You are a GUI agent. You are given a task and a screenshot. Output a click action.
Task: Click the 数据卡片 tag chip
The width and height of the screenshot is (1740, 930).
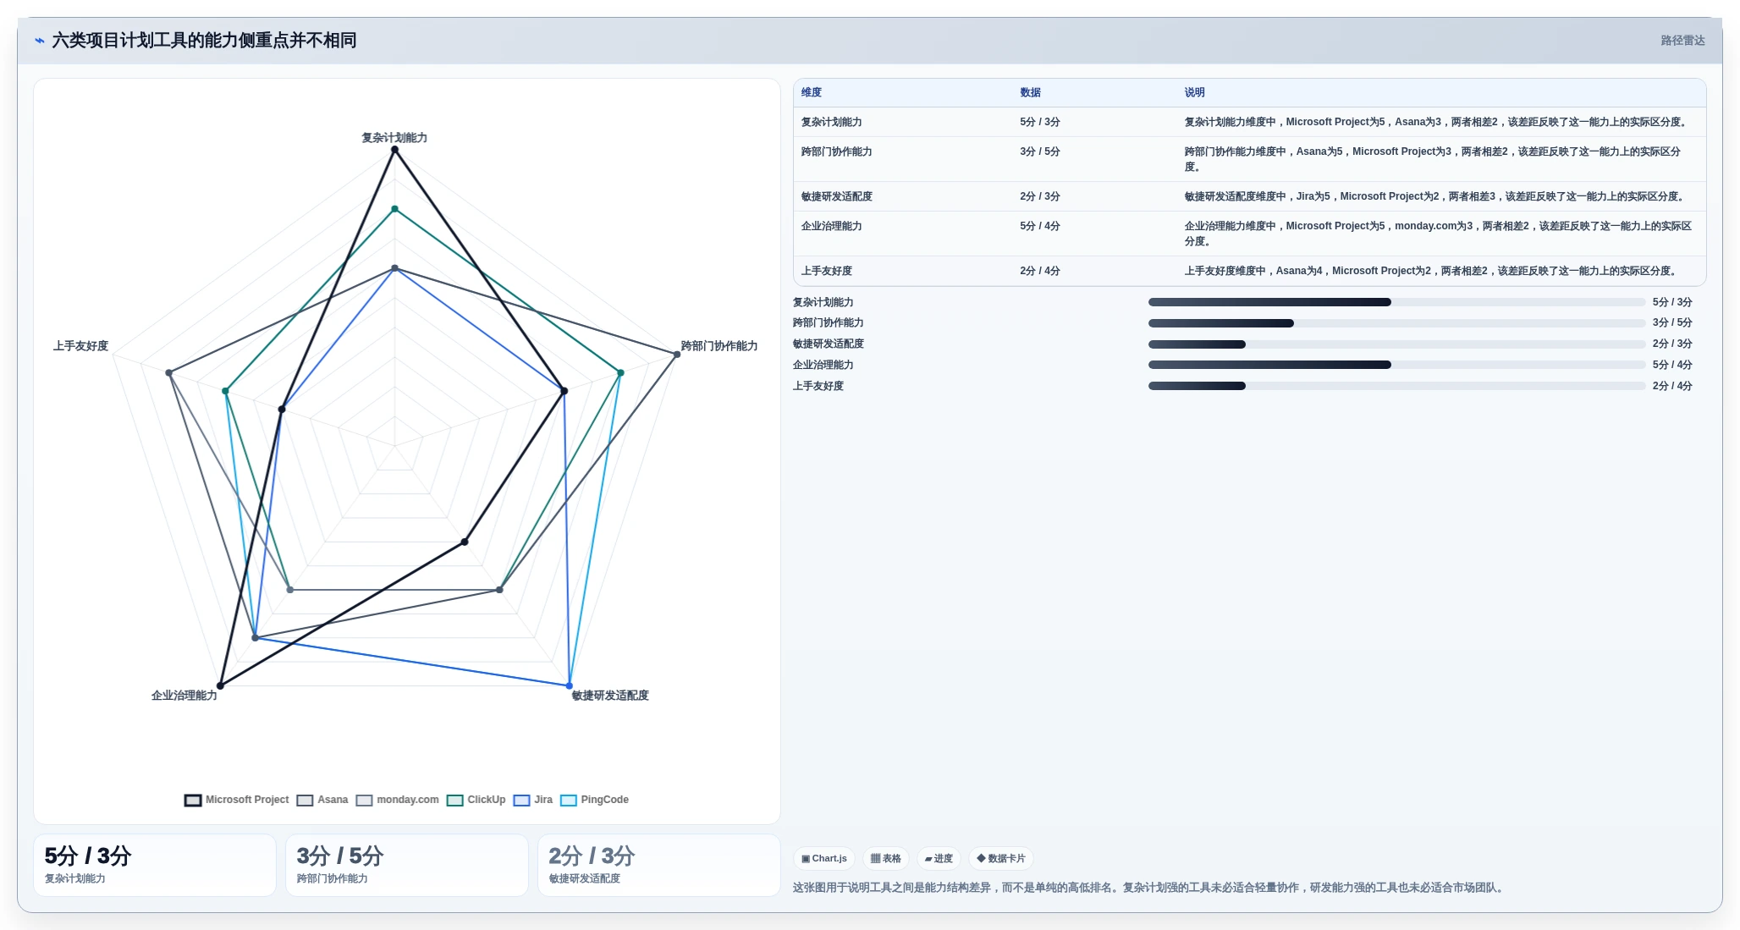[x=1001, y=858]
